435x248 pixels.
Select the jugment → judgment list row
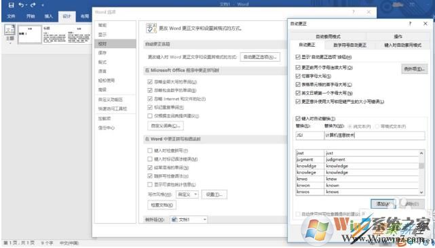[358, 160]
